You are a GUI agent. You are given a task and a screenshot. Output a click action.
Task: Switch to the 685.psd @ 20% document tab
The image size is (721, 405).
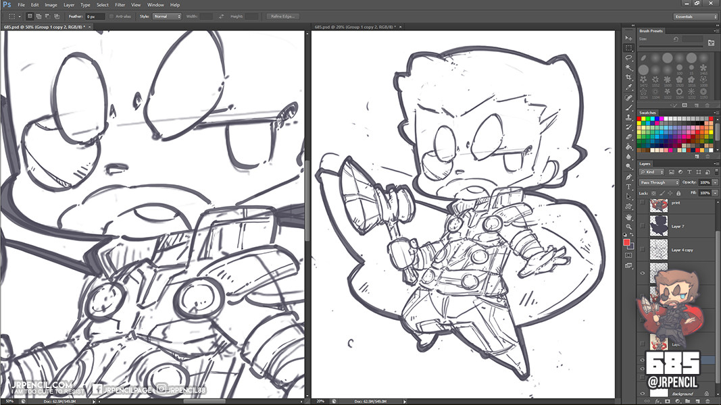pyautogui.click(x=355, y=26)
